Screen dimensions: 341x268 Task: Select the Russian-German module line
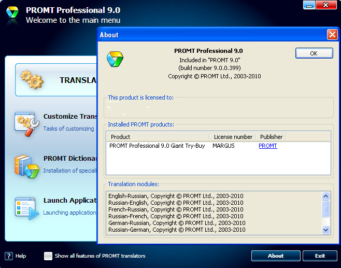point(177,230)
